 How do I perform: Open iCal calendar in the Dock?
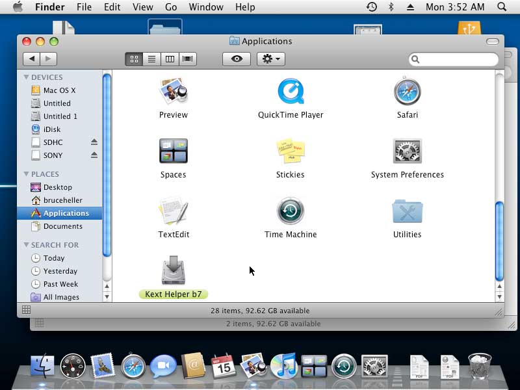tap(223, 366)
